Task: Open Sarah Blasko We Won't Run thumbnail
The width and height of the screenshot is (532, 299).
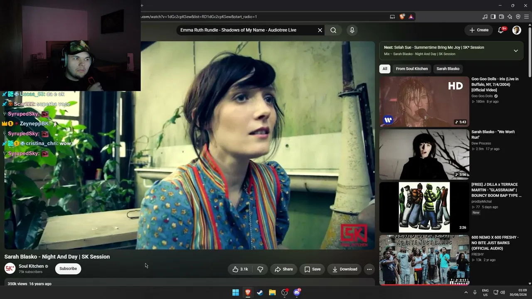Action: click(424, 154)
